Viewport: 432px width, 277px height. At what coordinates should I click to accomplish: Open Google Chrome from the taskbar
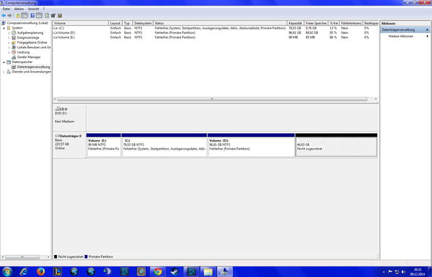pyautogui.click(x=158, y=271)
